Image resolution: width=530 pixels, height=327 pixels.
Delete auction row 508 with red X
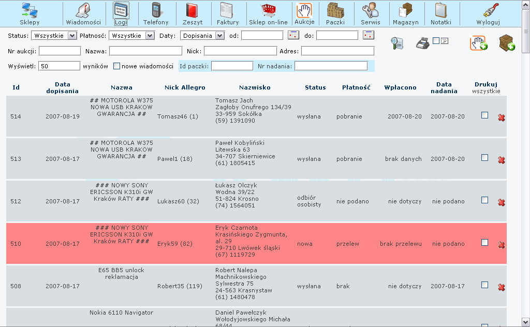(x=501, y=287)
